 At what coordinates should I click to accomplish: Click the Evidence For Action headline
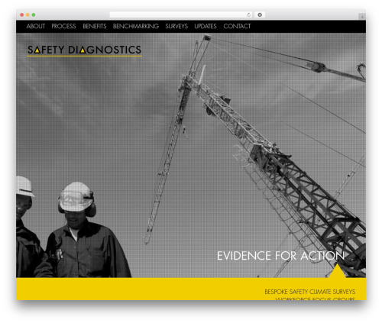click(280, 256)
